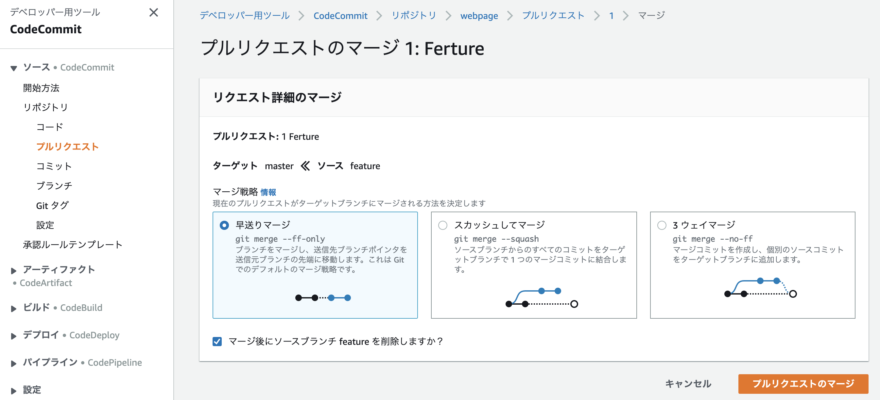Screen dimensions: 880x400
Task: Click プルリクエストのマージ orange button
Action: coord(803,384)
